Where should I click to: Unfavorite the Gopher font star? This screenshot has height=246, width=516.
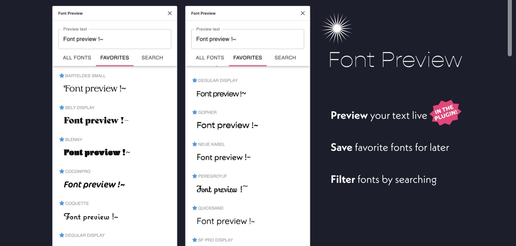tap(194, 112)
